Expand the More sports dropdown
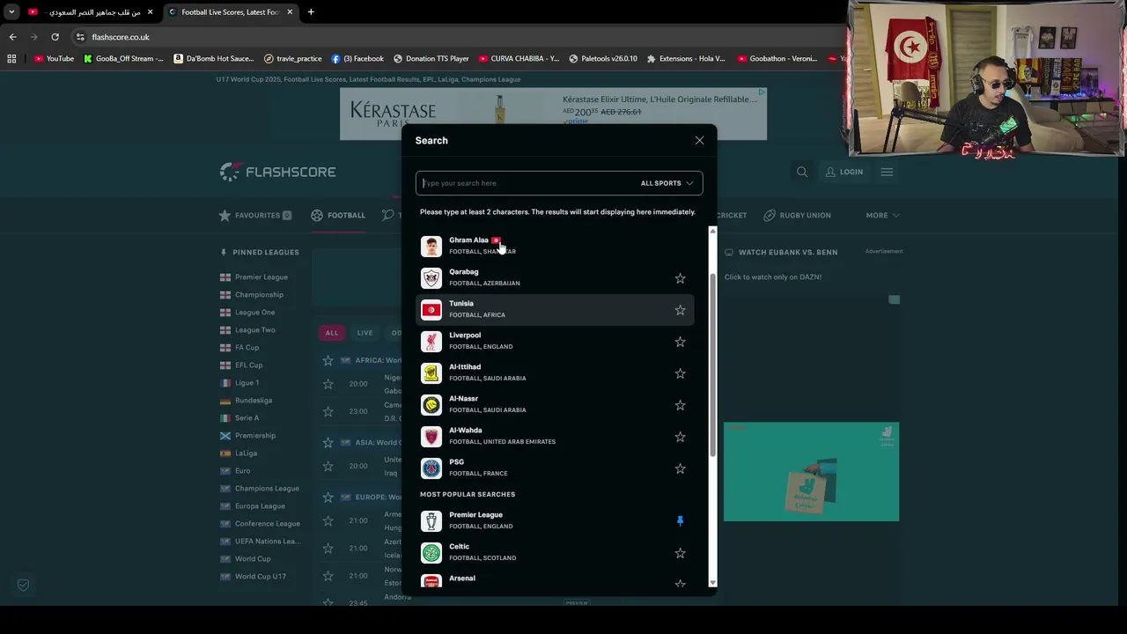 (x=882, y=215)
